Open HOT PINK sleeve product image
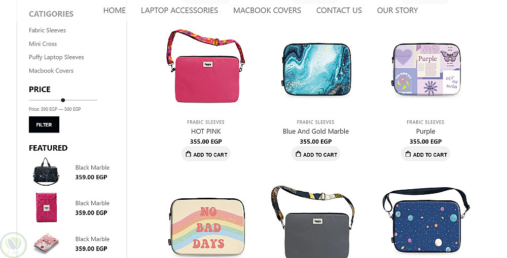This screenshot has height=258, width=507. click(x=206, y=66)
